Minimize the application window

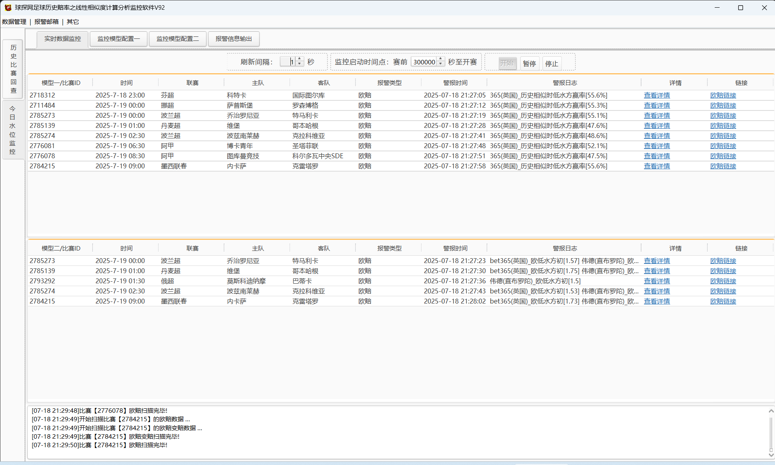tap(717, 8)
